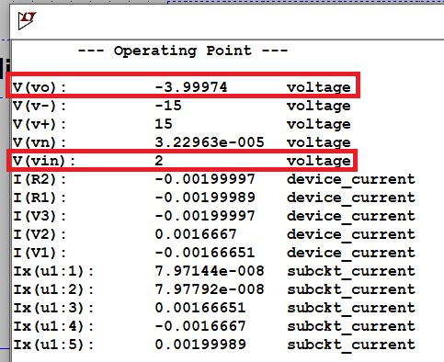Select the Ix(u1:3) subckt current line

[214, 308]
